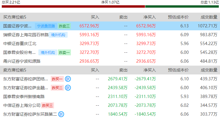220x118 pixels.
Task: Click 成交数量 header in buyer table
Action: [209, 17]
